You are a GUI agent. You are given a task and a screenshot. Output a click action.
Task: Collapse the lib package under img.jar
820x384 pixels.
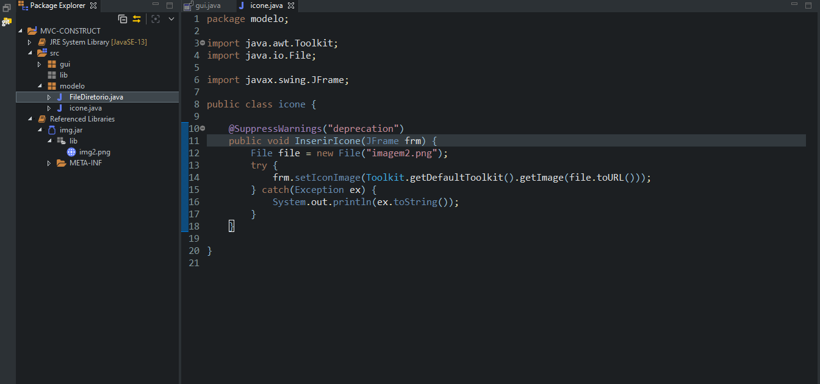pos(49,141)
